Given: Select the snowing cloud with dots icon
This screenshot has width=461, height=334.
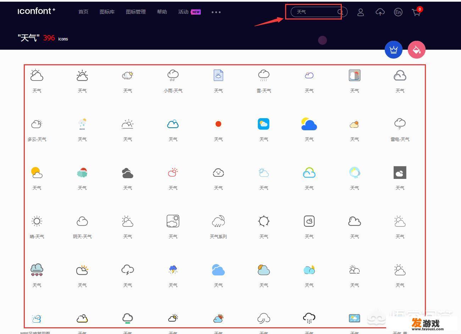Looking at the screenshot, I should click(x=309, y=318).
